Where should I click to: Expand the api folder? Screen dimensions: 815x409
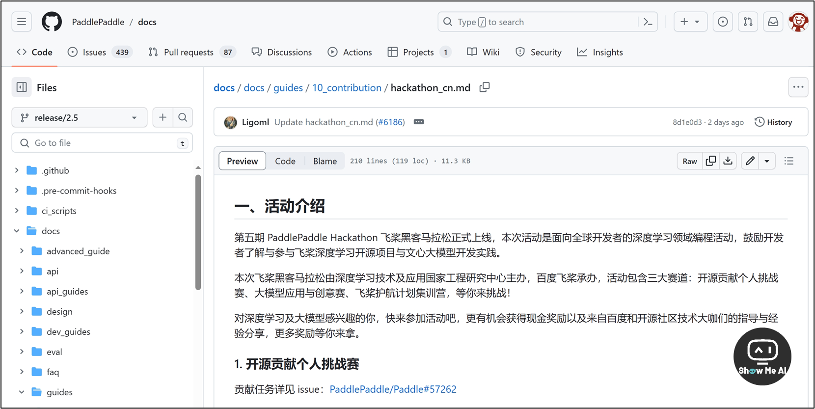(x=22, y=271)
